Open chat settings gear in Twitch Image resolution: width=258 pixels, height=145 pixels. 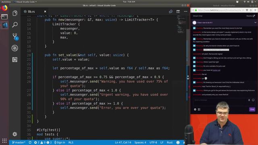pyautogui.click(x=195, y=109)
